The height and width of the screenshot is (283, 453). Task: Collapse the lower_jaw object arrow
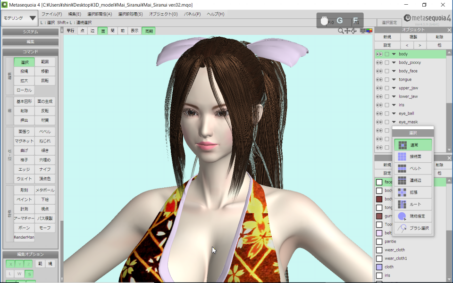pyautogui.click(x=394, y=96)
